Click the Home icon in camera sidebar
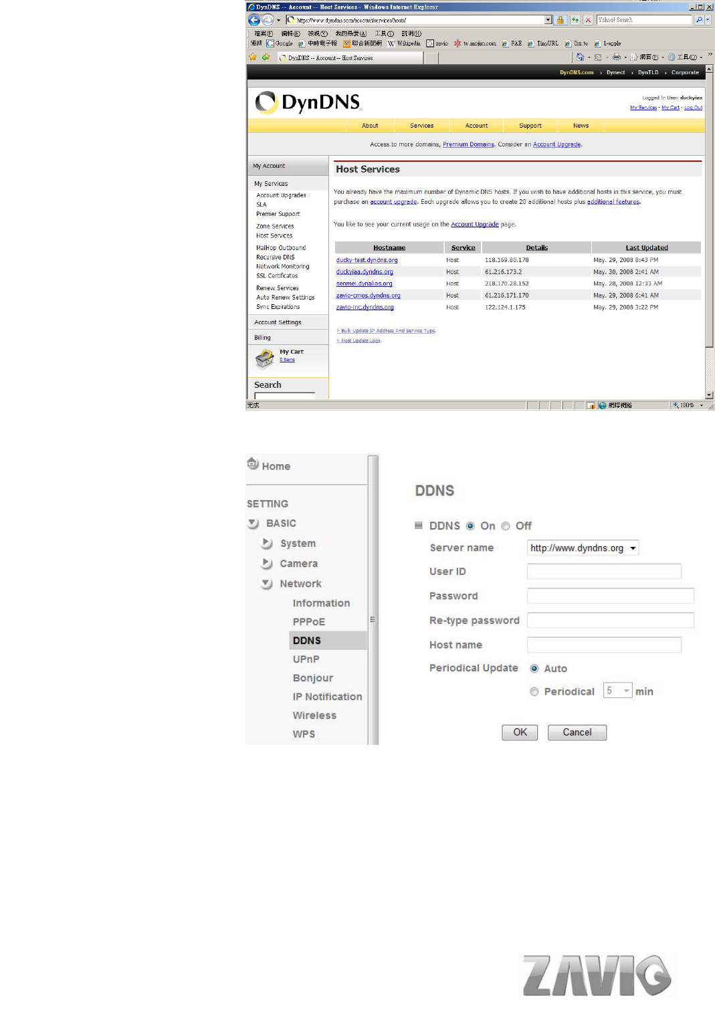 (253, 463)
